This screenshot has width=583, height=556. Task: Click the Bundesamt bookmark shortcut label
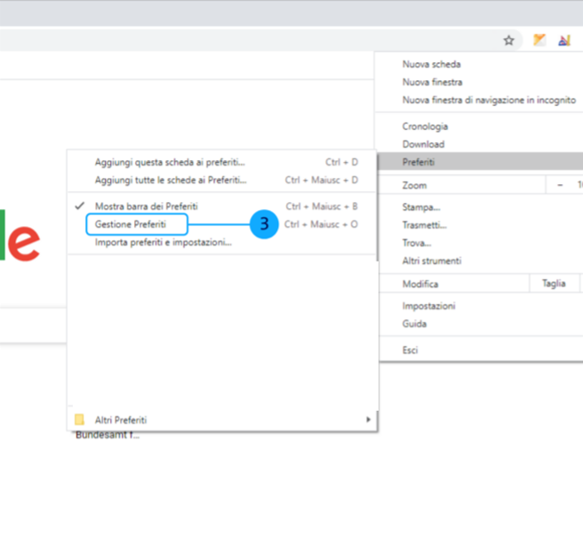(x=107, y=435)
